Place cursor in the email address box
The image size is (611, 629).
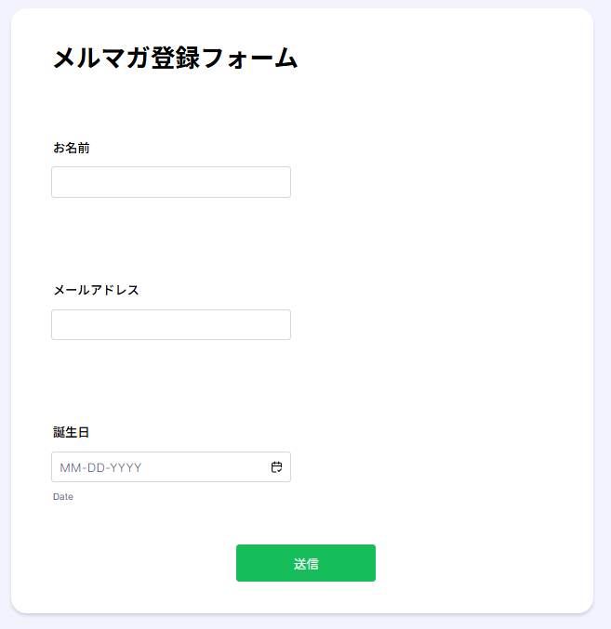(171, 325)
